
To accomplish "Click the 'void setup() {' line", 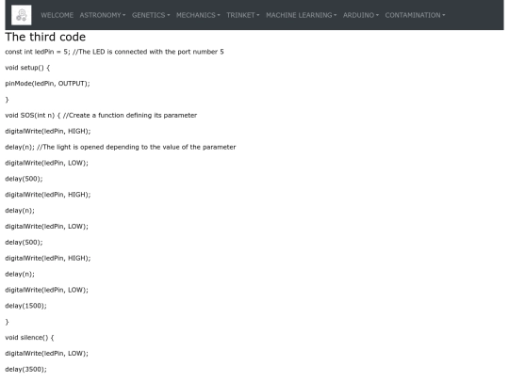I will 27,68.
